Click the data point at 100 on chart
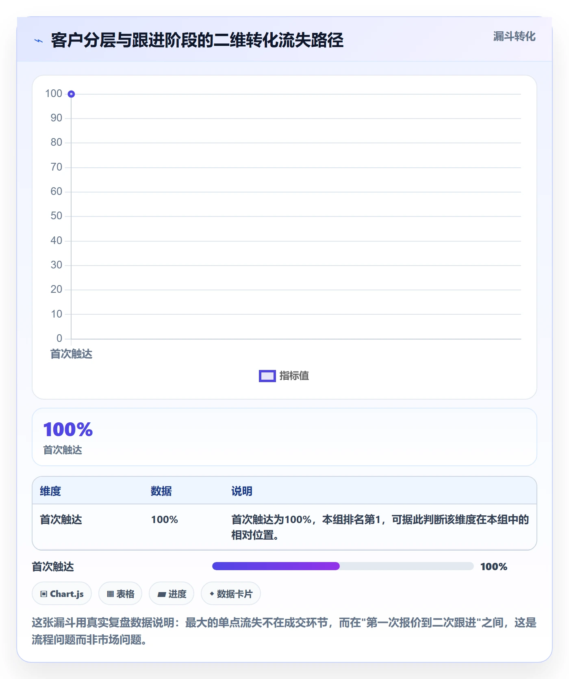This screenshot has height=679, width=569. point(71,94)
